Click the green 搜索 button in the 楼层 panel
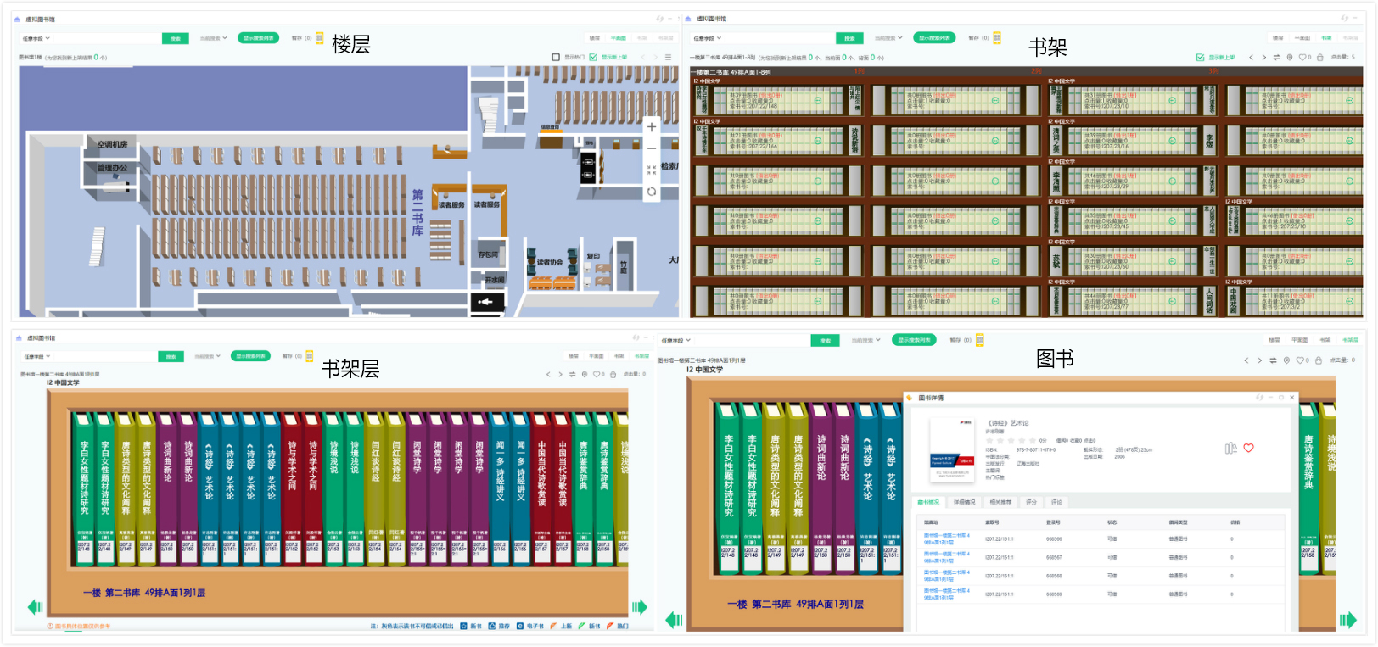 [175, 38]
